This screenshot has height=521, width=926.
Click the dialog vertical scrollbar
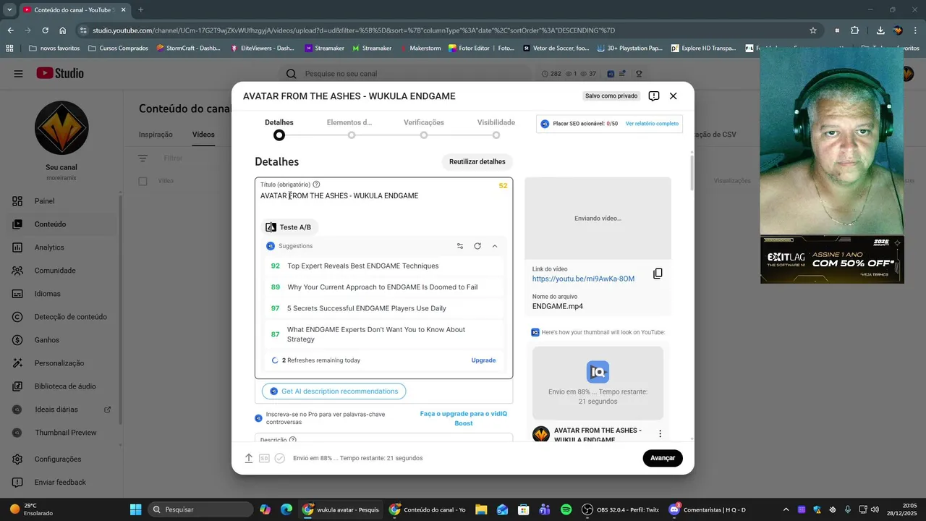(x=692, y=172)
